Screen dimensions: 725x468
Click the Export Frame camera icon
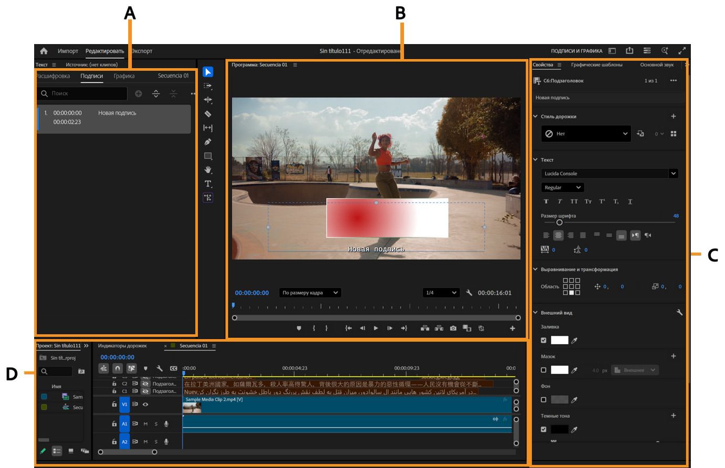[x=453, y=328]
